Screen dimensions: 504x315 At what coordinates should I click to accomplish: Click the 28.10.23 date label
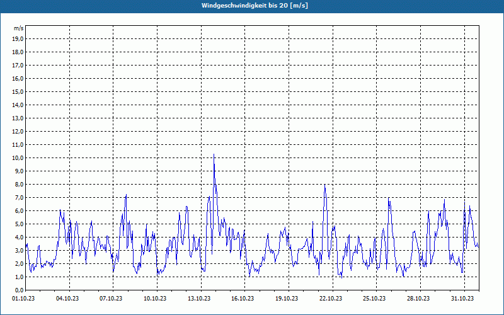(x=418, y=298)
